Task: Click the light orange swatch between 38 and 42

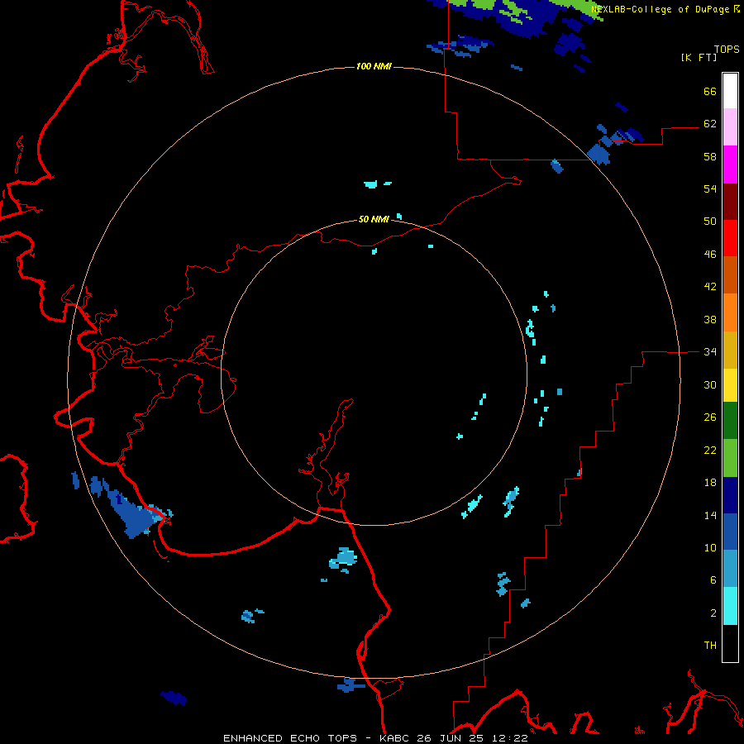Action: click(730, 312)
